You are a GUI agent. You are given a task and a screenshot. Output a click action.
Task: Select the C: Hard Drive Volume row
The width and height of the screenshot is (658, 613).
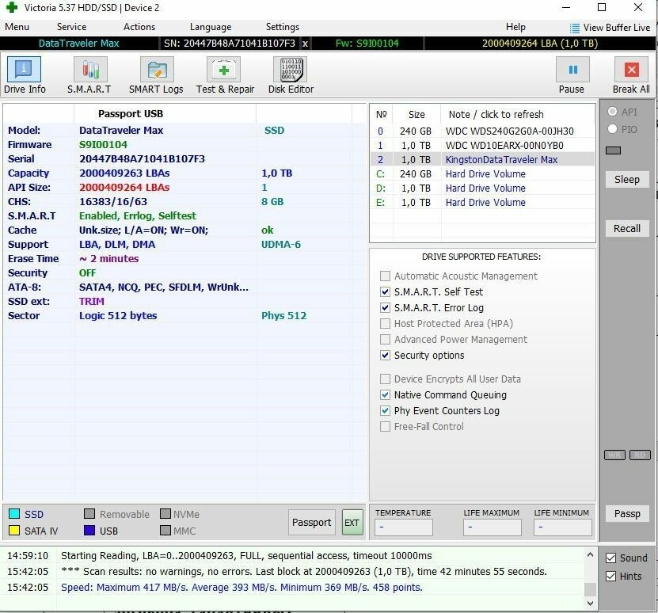482,173
